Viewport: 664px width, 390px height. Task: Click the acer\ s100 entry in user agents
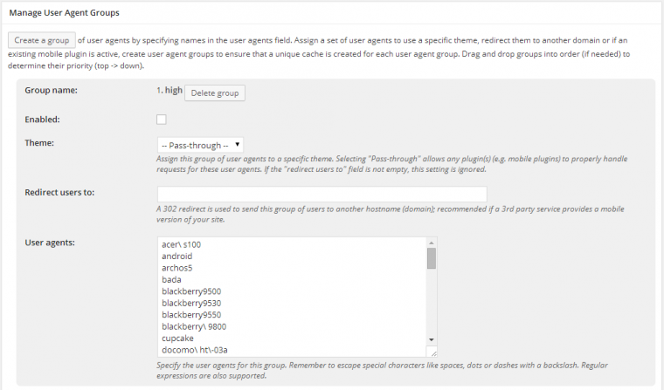click(x=181, y=244)
